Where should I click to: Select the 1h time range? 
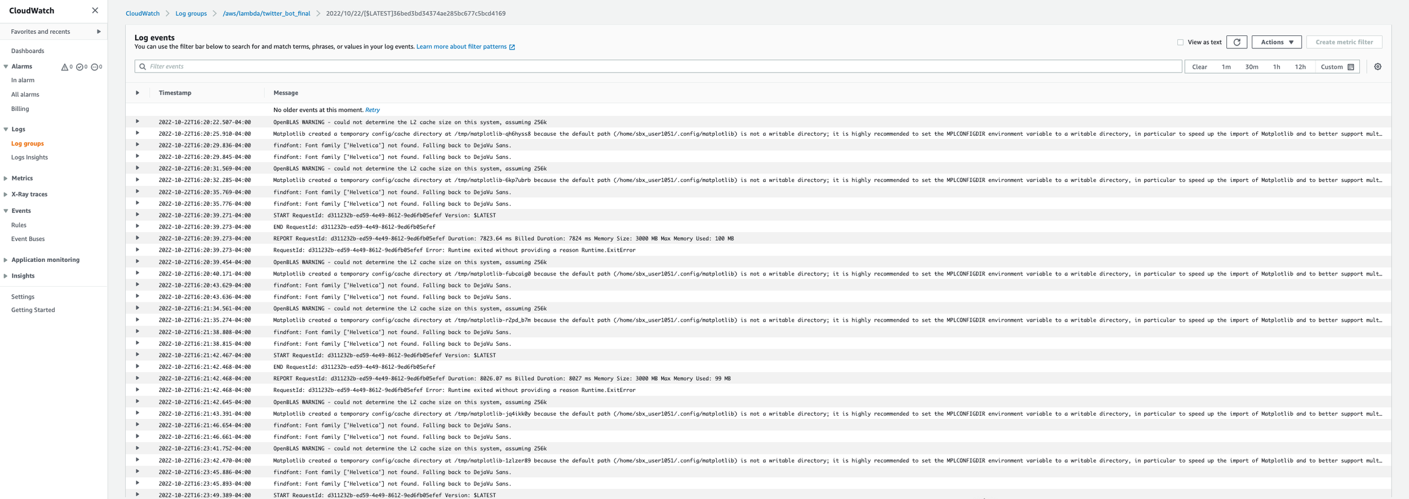coord(1277,67)
